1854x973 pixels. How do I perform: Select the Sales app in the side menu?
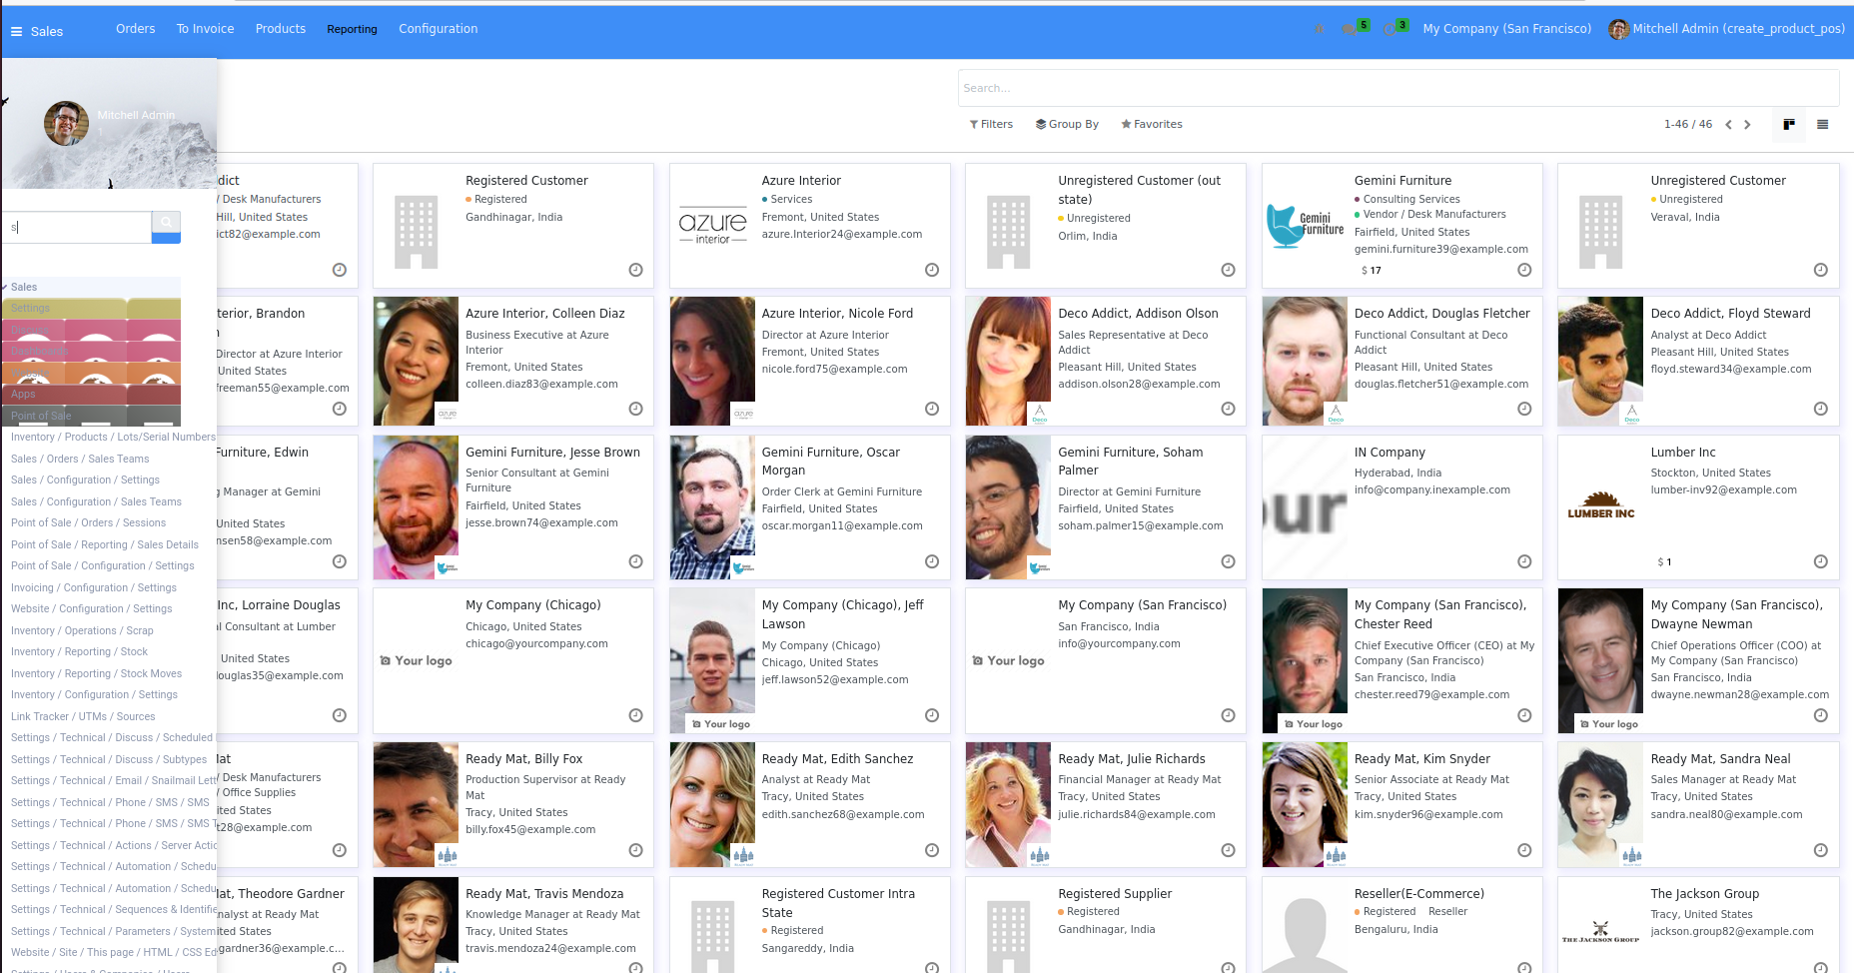coord(92,287)
